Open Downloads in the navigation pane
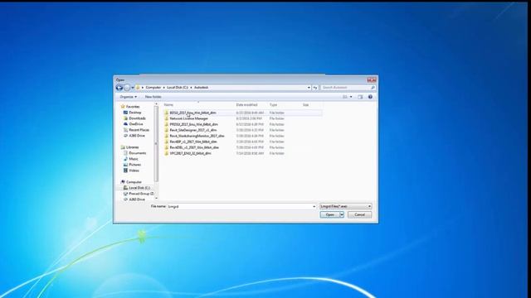This screenshot has height=298, width=531. pos(137,118)
